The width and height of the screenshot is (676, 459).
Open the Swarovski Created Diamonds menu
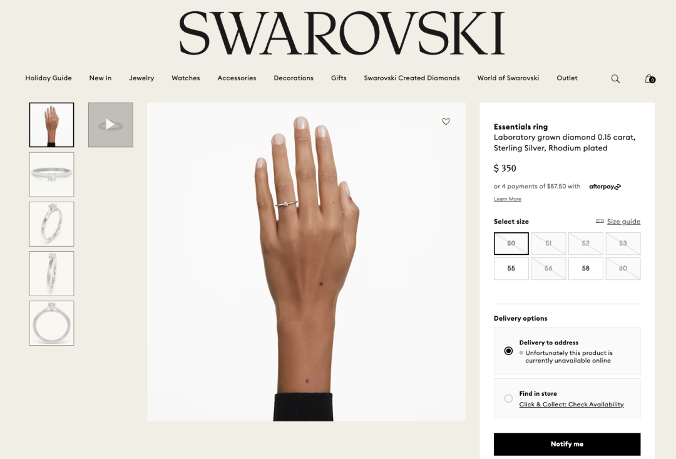[412, 78]
